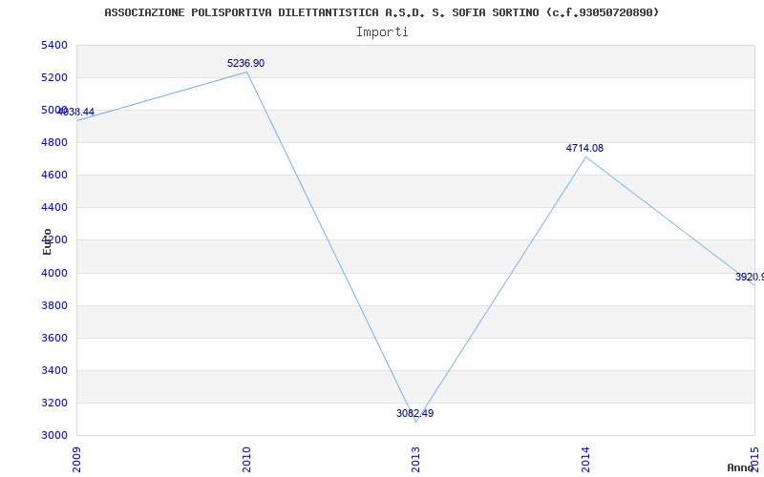The image size is (764, 477).
Task: Click the 3920 data label for 2015
Action: coord(750,277)
